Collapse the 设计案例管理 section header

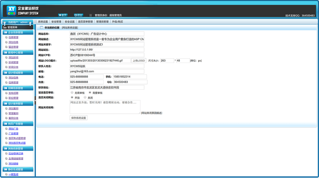tap(18, 104)
